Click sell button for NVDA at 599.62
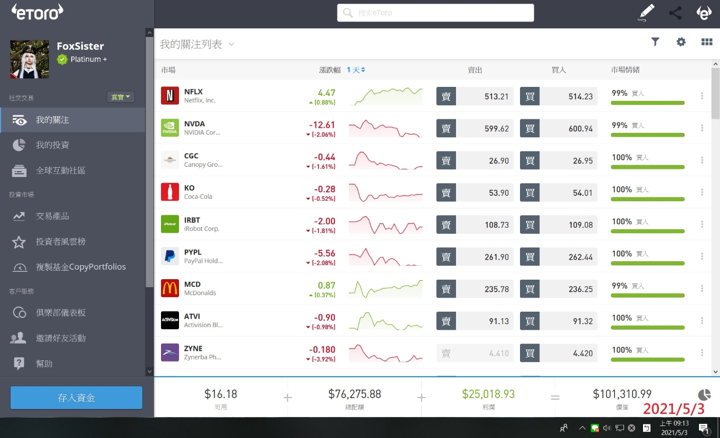 474,128
